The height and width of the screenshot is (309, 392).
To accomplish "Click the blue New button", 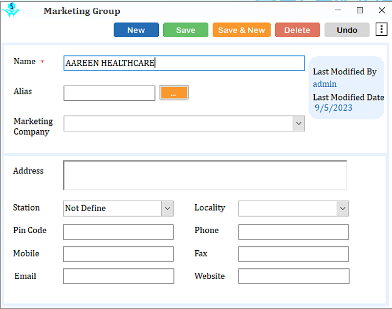I will 136,30.
